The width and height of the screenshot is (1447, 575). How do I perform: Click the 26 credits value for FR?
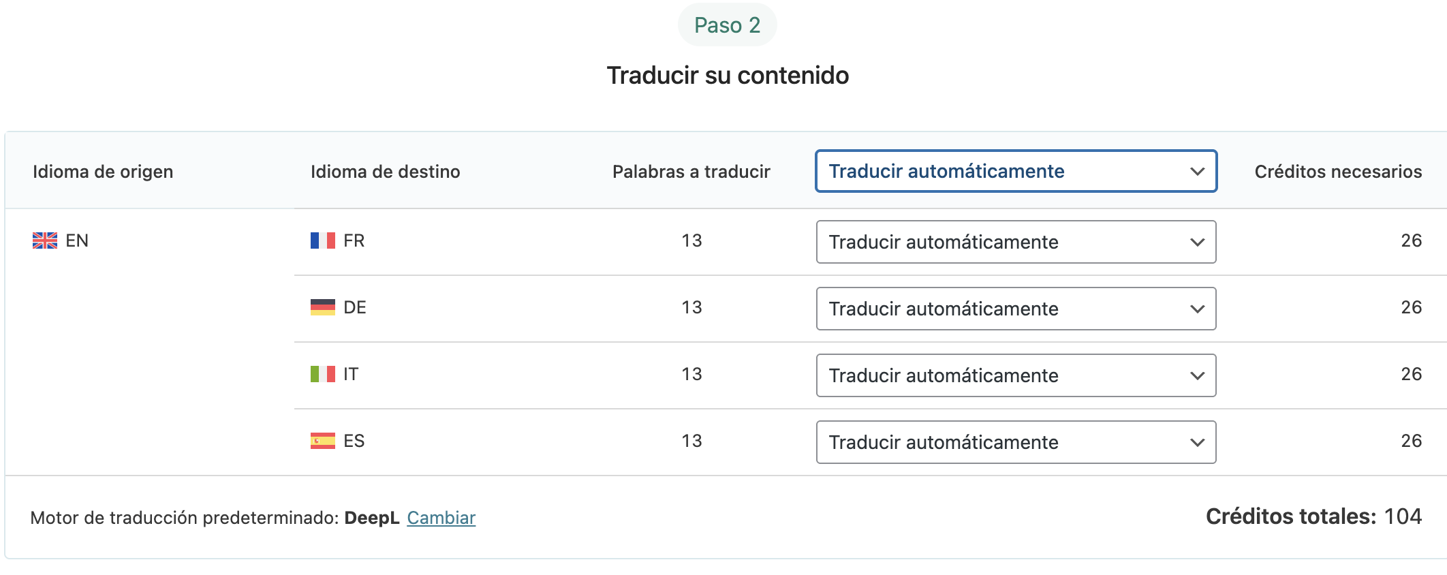[1411, 240]
